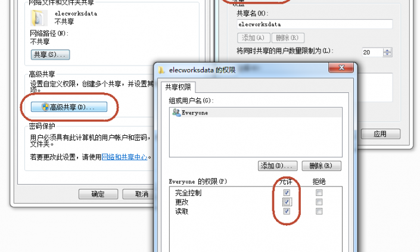420x252 pixels.
Task: Increase user limit with up arrow
Action: 387,50
